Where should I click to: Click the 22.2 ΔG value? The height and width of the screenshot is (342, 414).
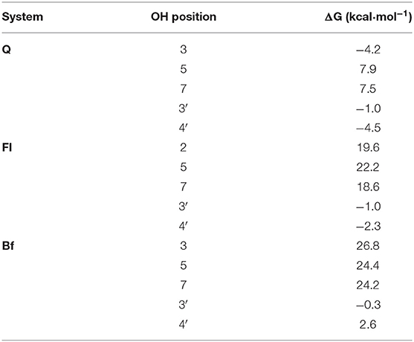pos(368,167)
